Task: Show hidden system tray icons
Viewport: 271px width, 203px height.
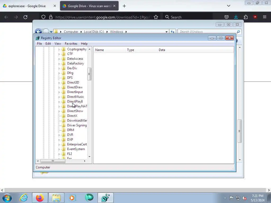Action: pyautogui.click(x=225, y=198)
